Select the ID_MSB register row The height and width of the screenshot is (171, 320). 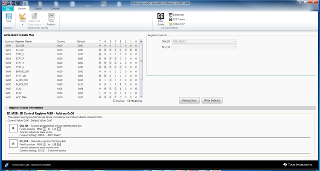click(72, 46)
